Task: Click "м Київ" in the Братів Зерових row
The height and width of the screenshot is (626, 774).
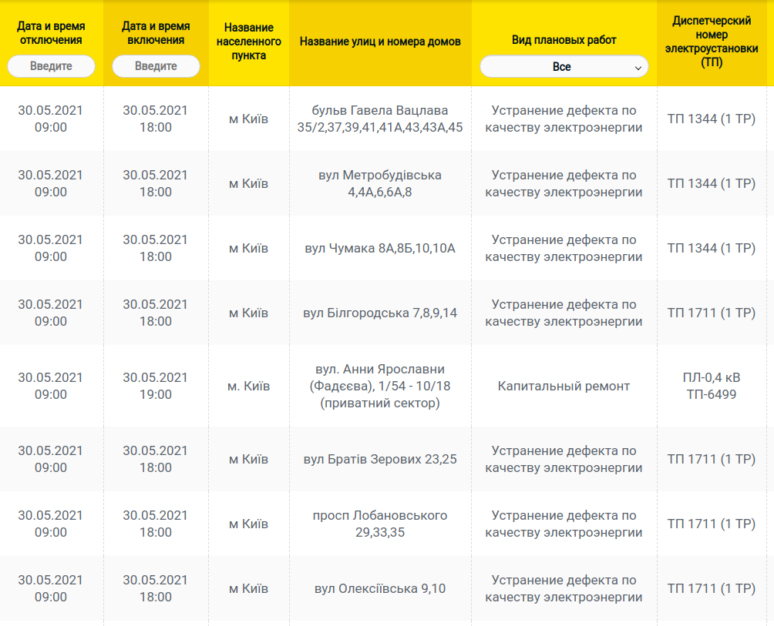Action: pos(249,459)
